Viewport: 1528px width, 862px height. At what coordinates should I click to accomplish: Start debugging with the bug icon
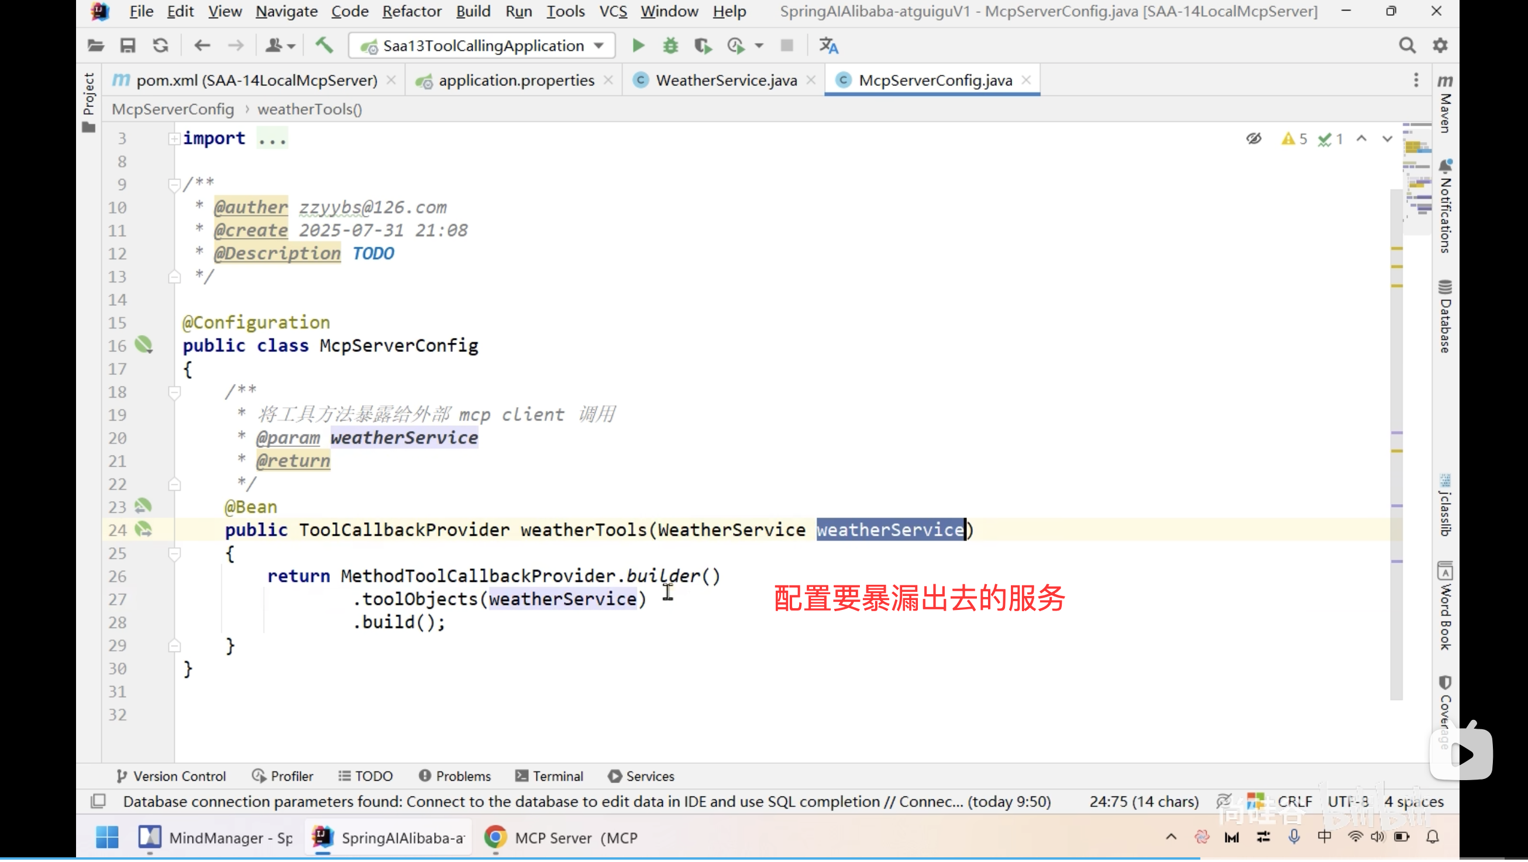670,46
